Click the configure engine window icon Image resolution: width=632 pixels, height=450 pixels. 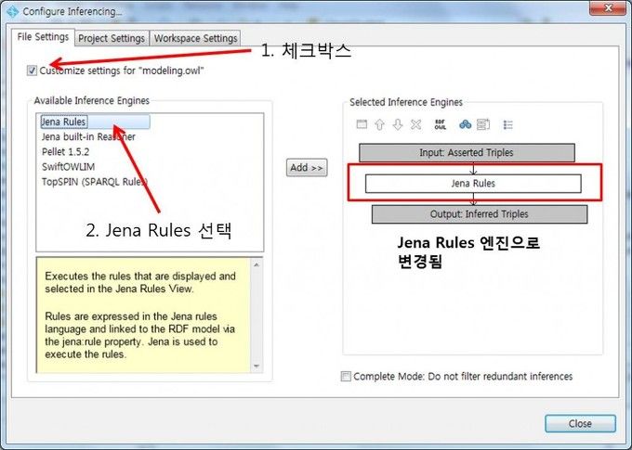point(362,124)
